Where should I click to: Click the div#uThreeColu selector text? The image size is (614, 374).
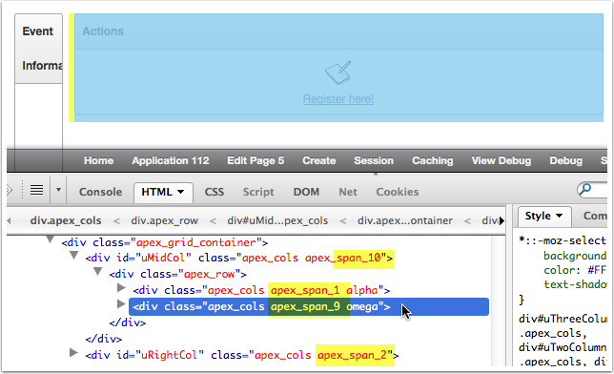563,319
